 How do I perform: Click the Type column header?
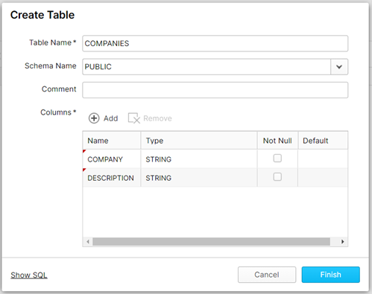point(199,141)
